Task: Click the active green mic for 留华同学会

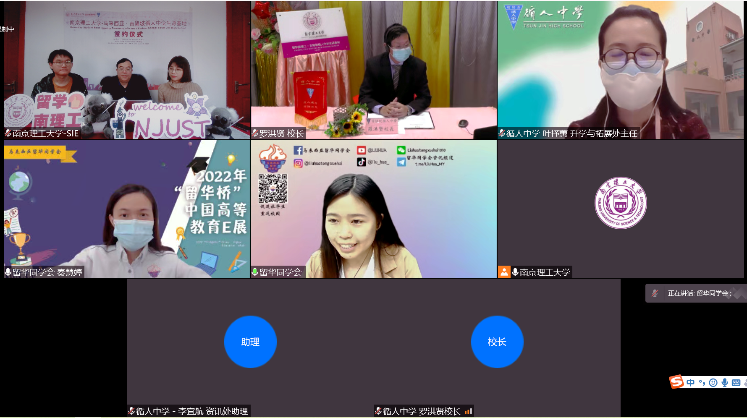Action: pos(255,272)
